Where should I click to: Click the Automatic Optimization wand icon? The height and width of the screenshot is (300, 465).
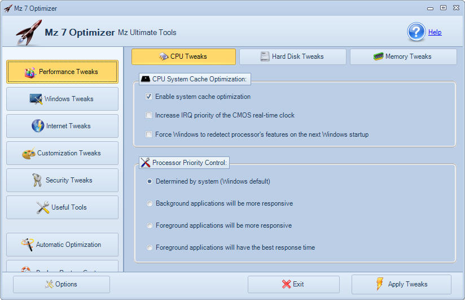pos(27,245)
